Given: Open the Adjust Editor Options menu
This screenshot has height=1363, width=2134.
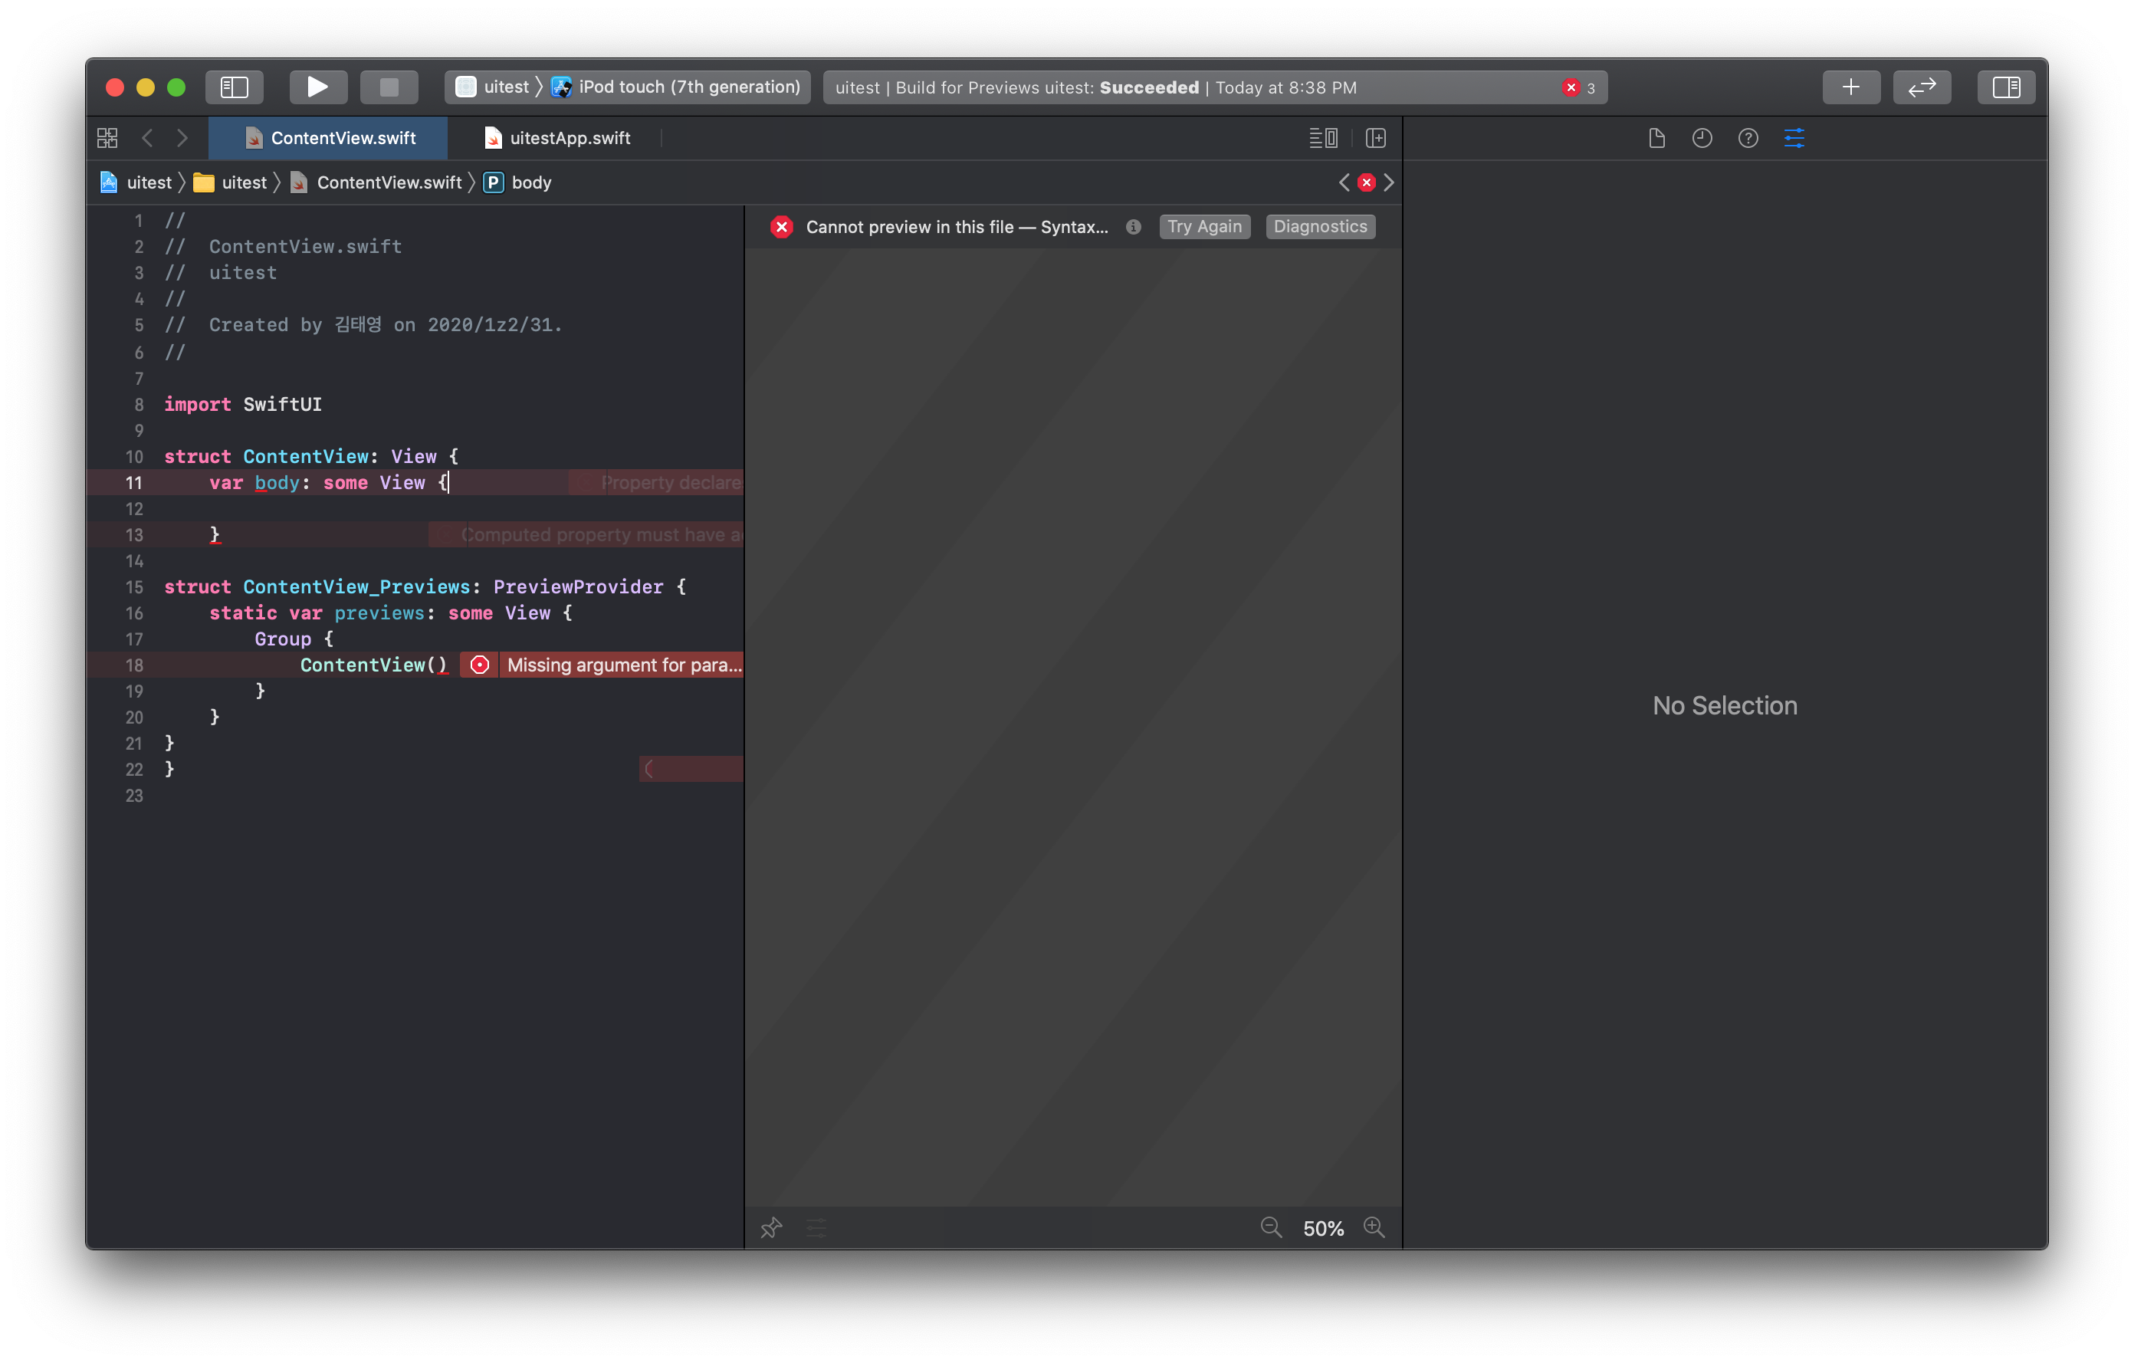Looking at the screenshot, I should tap(1323, 138).
